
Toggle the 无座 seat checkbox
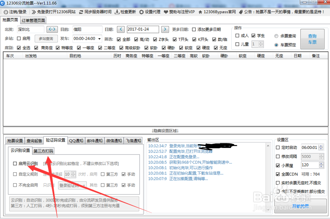click(x=215, y=48)
